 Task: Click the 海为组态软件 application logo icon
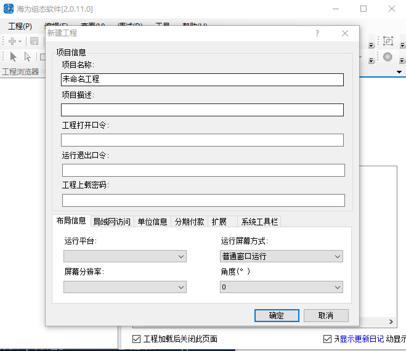coord(9,9)
